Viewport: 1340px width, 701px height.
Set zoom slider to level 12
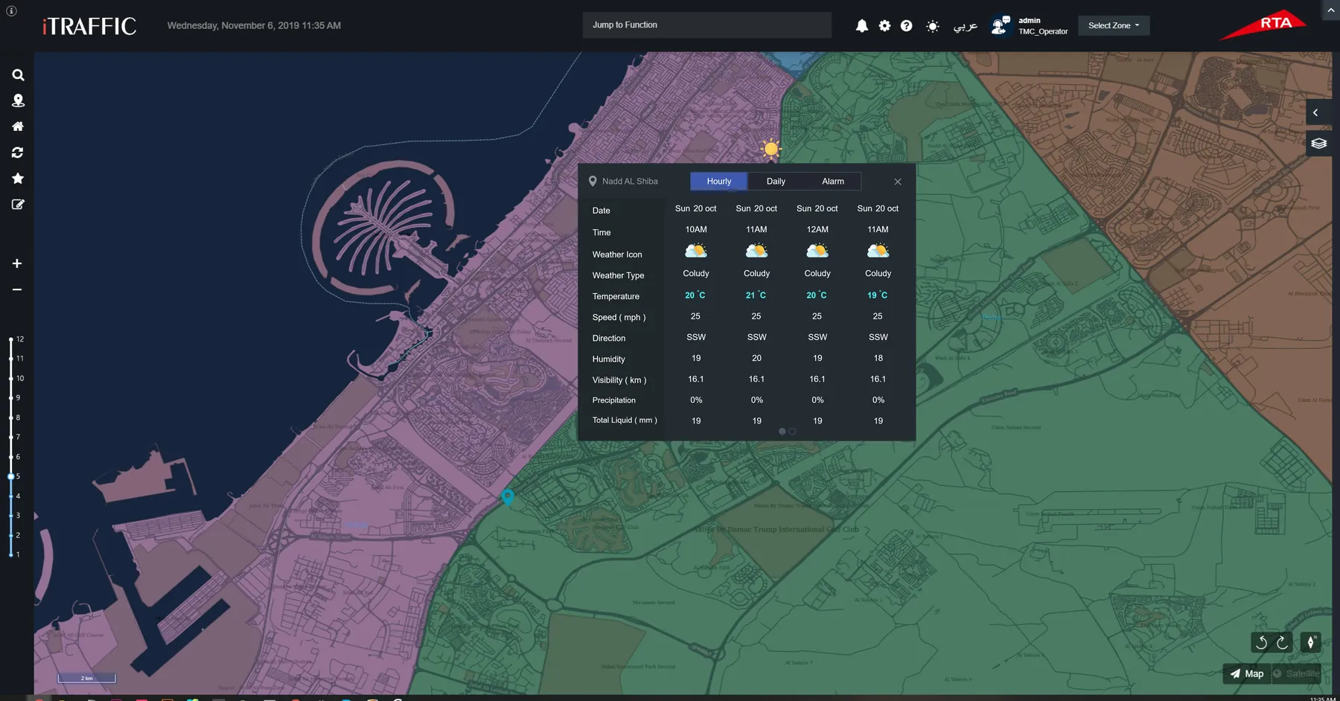click(x=11, y=339)
